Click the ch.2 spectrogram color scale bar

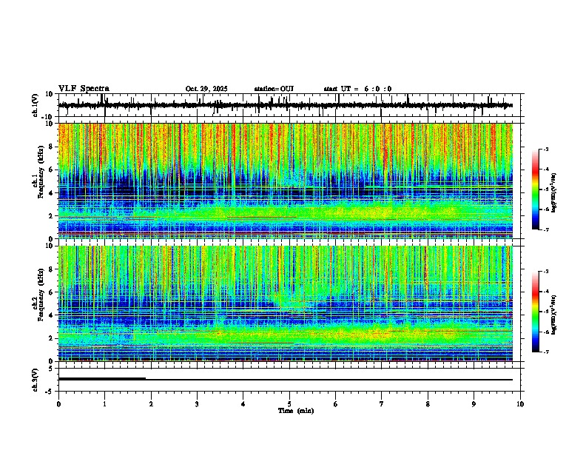tap(536, 312)
